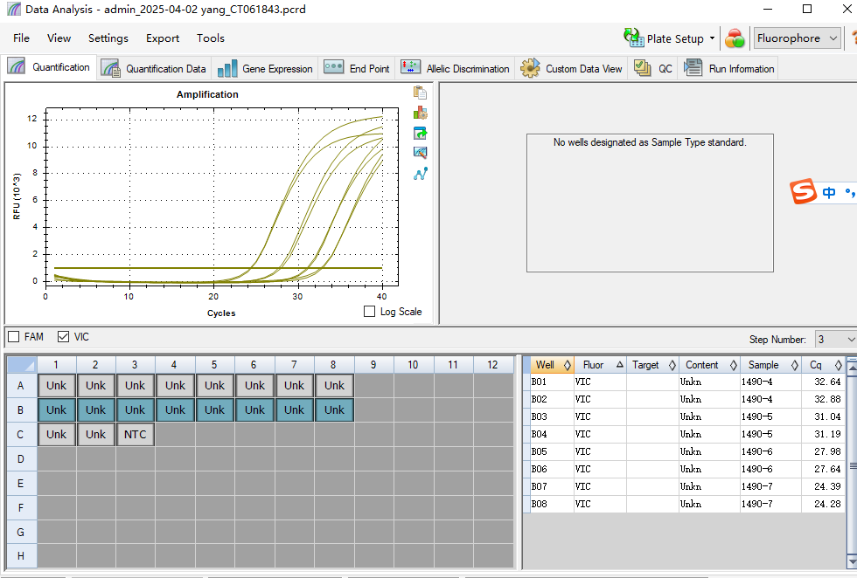This screenshot has height=578, width=857.
Task: Toggle the Log Scale checkbox
Action: tap(369, 311)
